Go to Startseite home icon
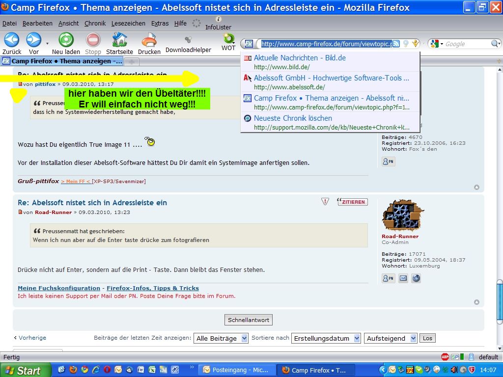The image size is (503, 377). (x=119, y=40)
